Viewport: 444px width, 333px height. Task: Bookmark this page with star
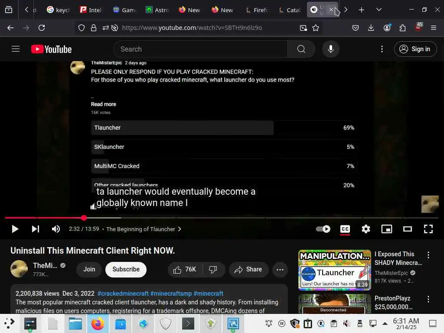(316, 28)
